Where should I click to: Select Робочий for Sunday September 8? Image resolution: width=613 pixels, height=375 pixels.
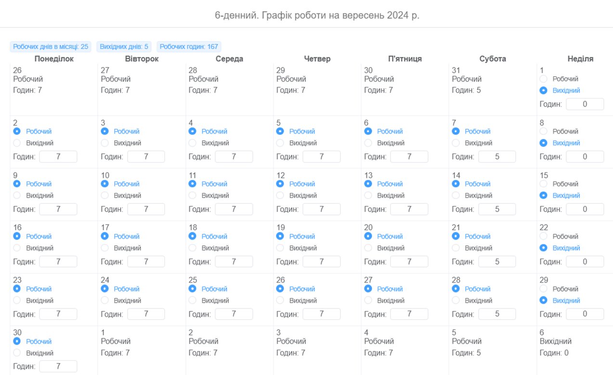coord(544,131)
